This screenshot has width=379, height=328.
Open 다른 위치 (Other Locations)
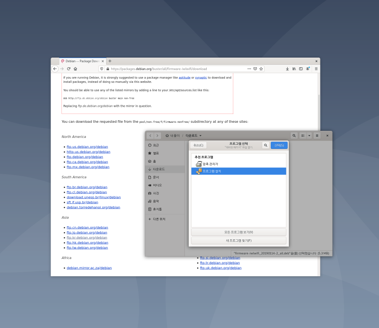click(x=165, y=219)
